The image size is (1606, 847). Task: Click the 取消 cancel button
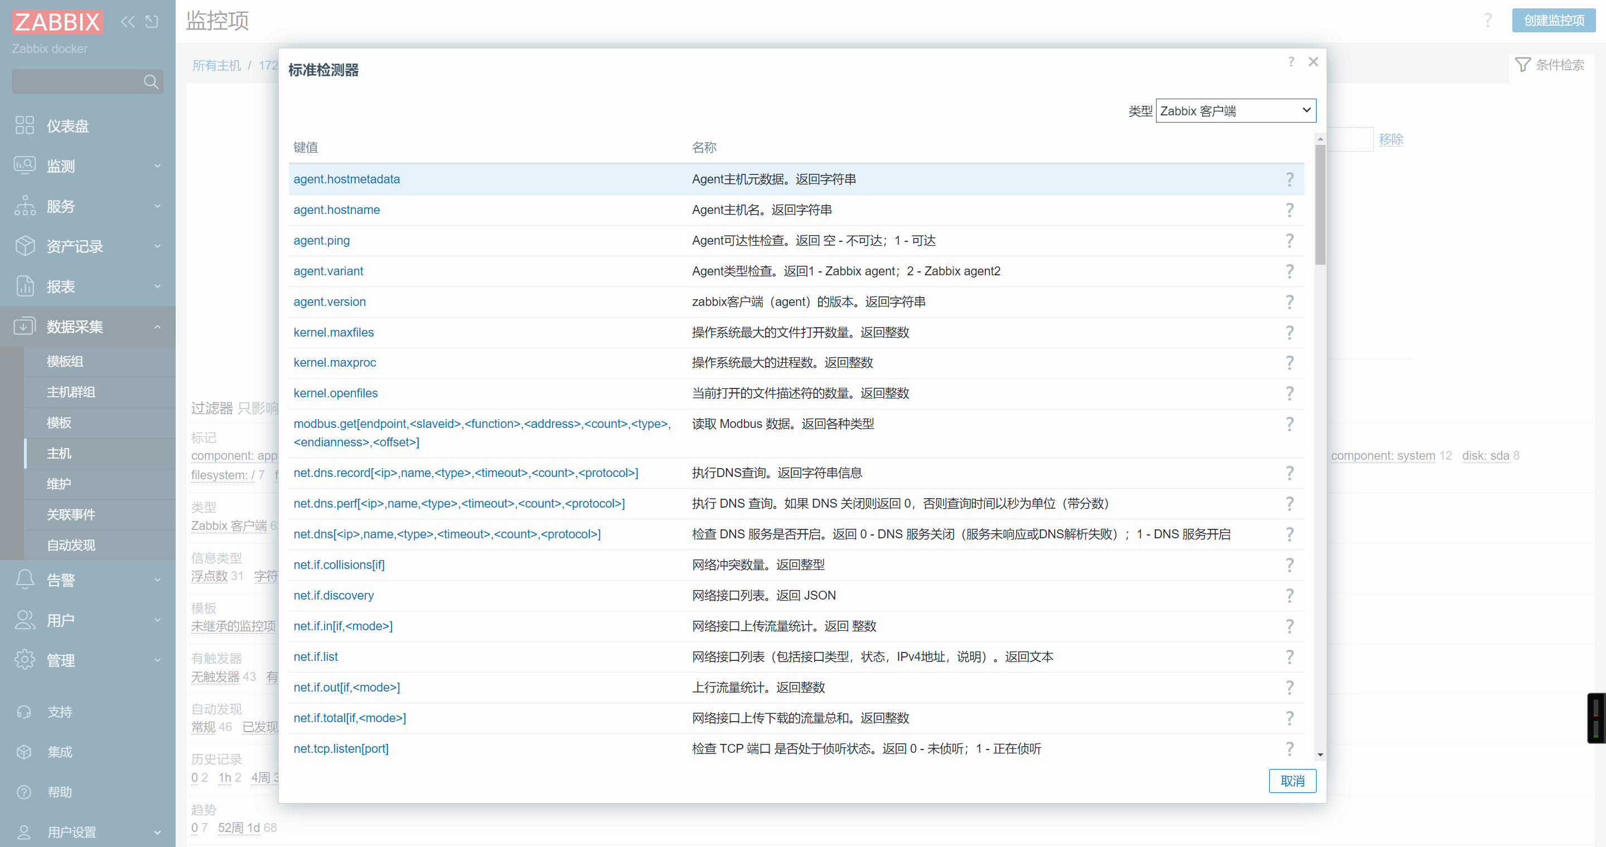[1293, 781]
